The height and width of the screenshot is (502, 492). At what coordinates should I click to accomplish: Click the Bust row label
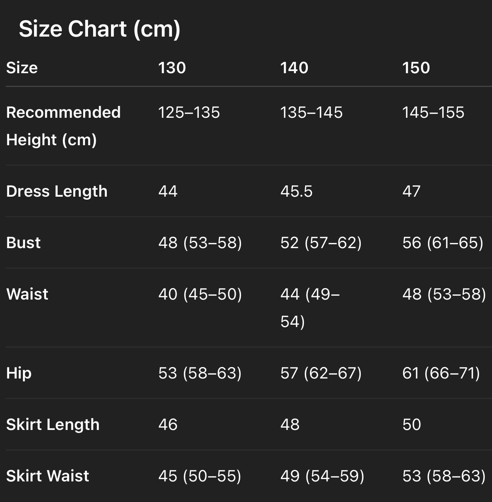tap(23, 243)
